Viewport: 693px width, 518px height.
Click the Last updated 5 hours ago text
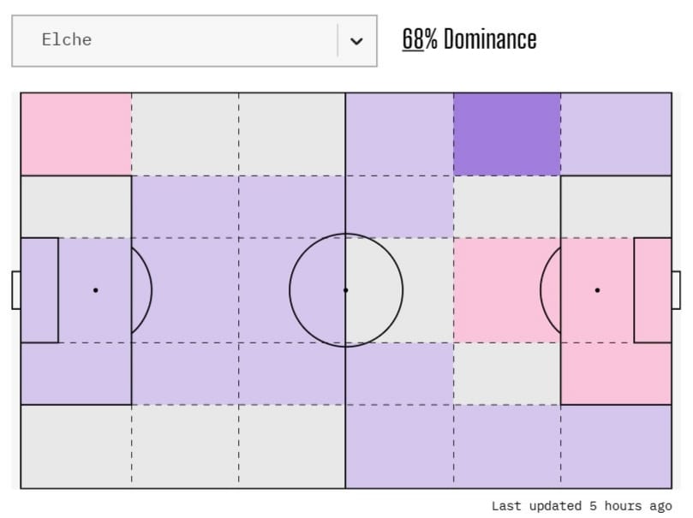click(582, 506)
